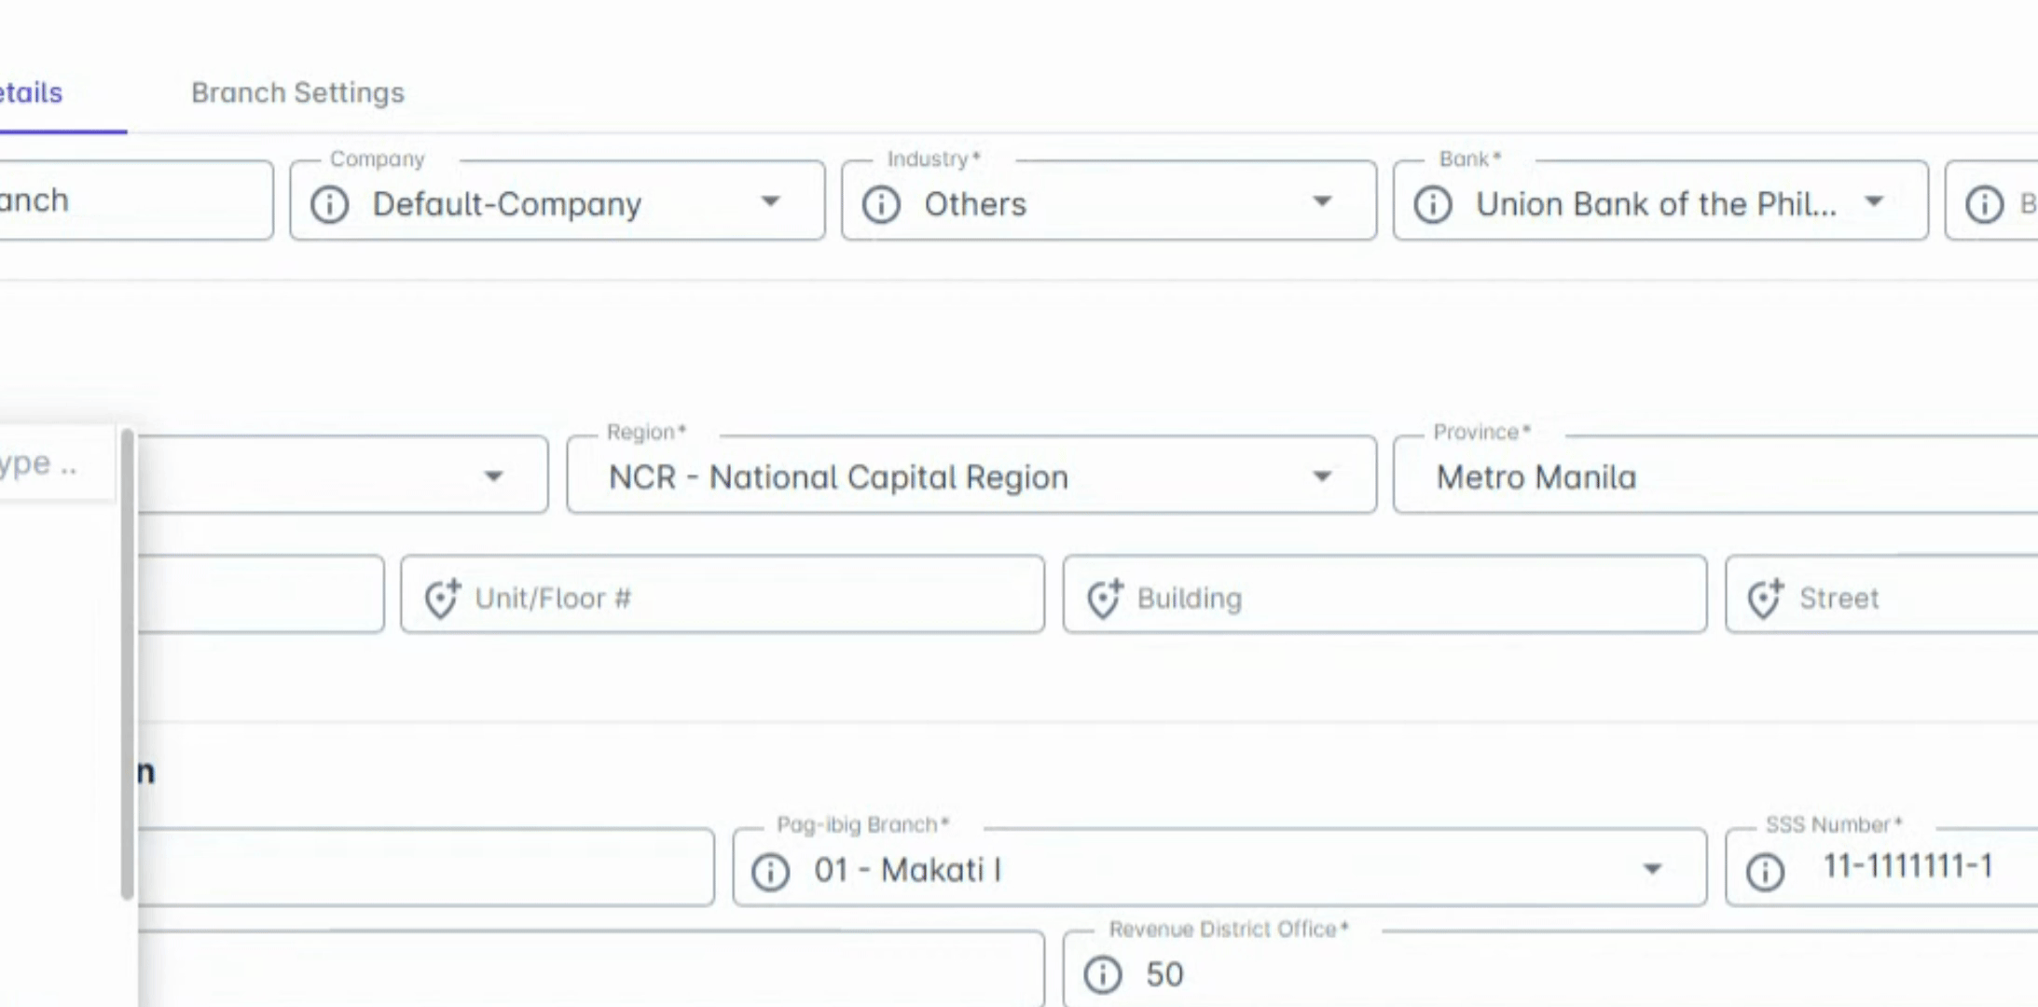This screenshot has width=2038, height=1007.
Task: Open the Pag-ibig Branch dropdown arrow
Action: 1652,869
